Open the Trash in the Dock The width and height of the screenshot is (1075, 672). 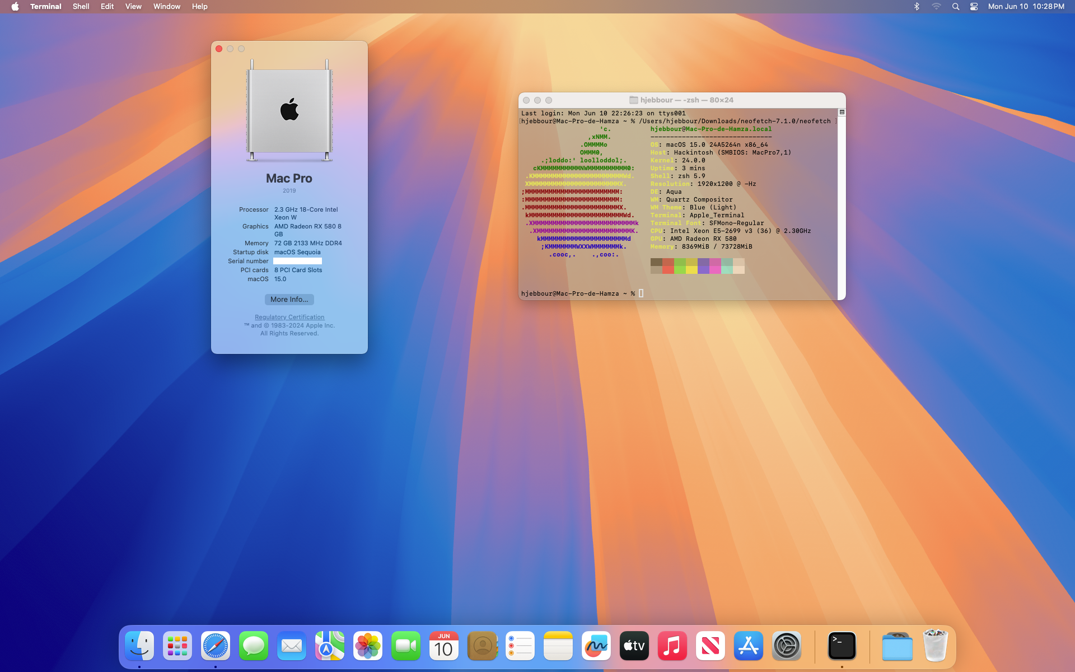point(935,646)
